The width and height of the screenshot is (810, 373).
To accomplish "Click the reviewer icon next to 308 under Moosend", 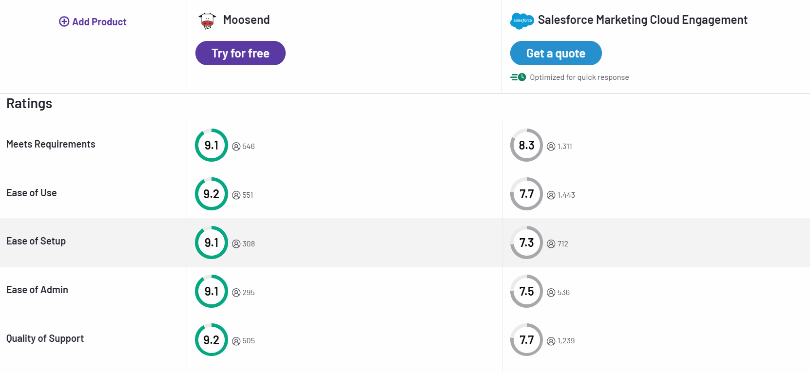I will coord(236,243).
